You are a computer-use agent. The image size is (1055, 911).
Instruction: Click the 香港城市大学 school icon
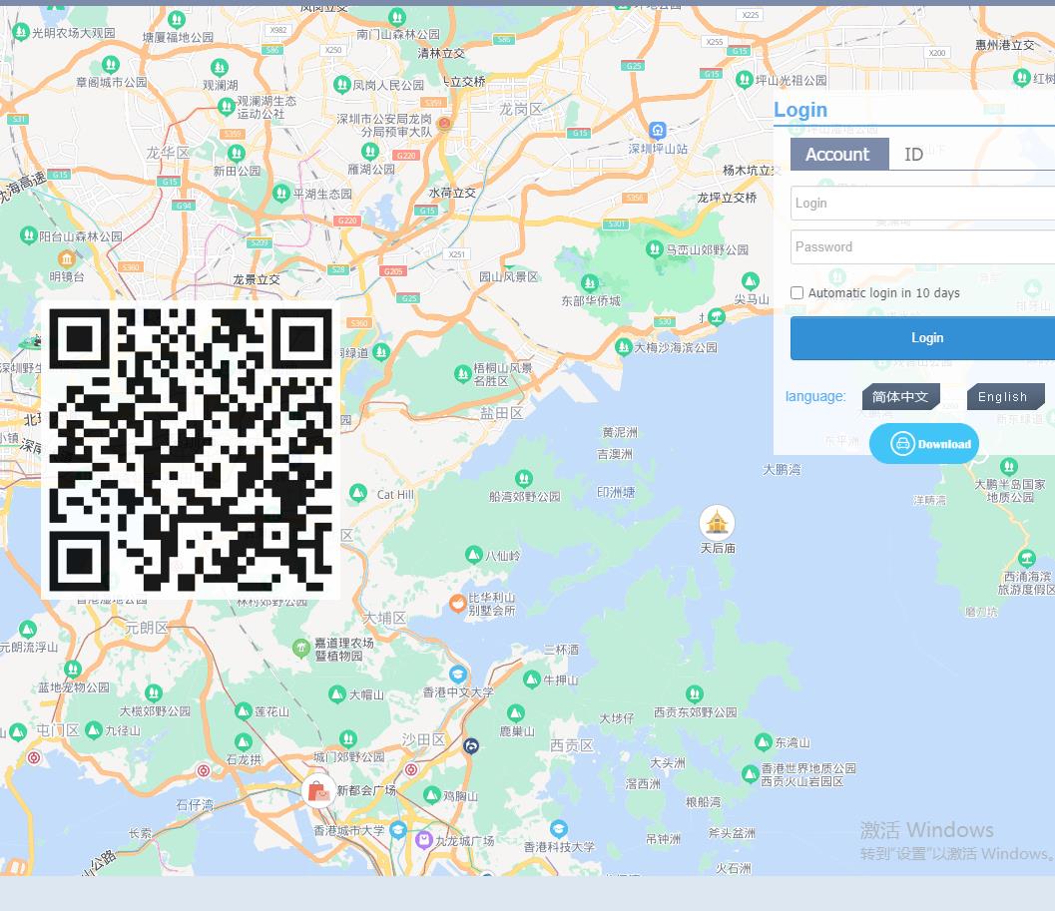pyautogui.click(x=397, y=829)
